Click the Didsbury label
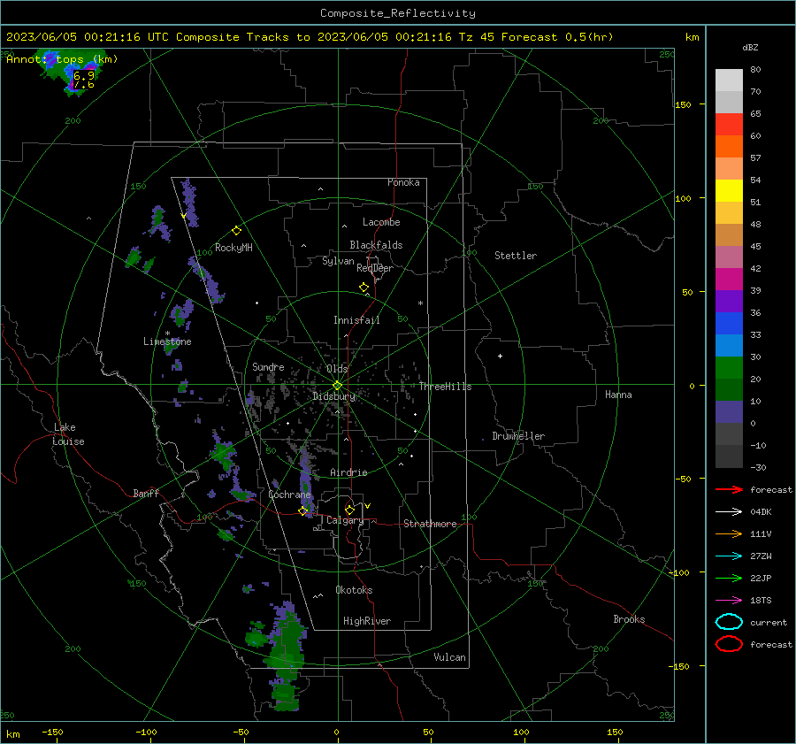796x744 pixels. pyautogui.click(x=333, y=396)
